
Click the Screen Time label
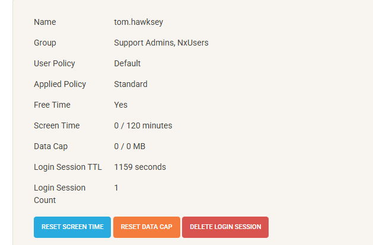pyautogui.click(x=57, y=125)
